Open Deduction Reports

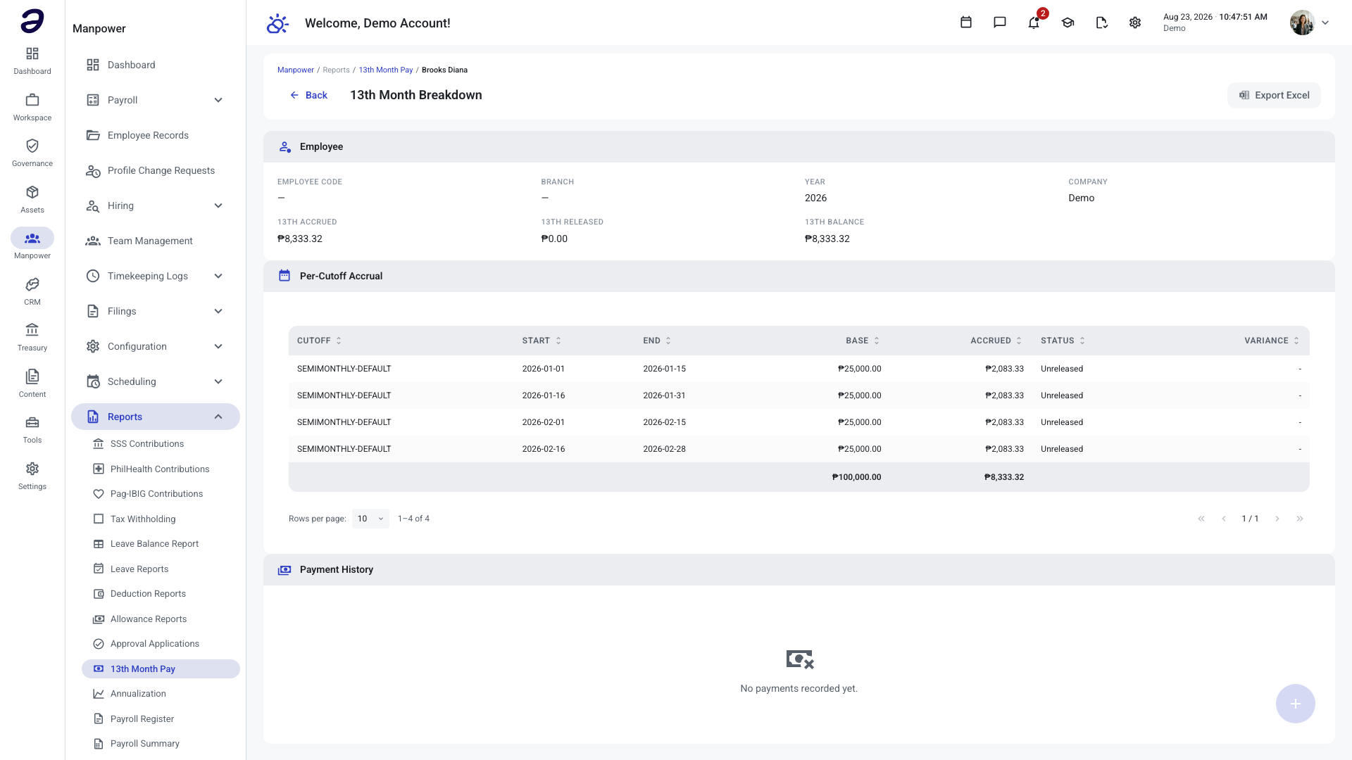coord(161,594)
